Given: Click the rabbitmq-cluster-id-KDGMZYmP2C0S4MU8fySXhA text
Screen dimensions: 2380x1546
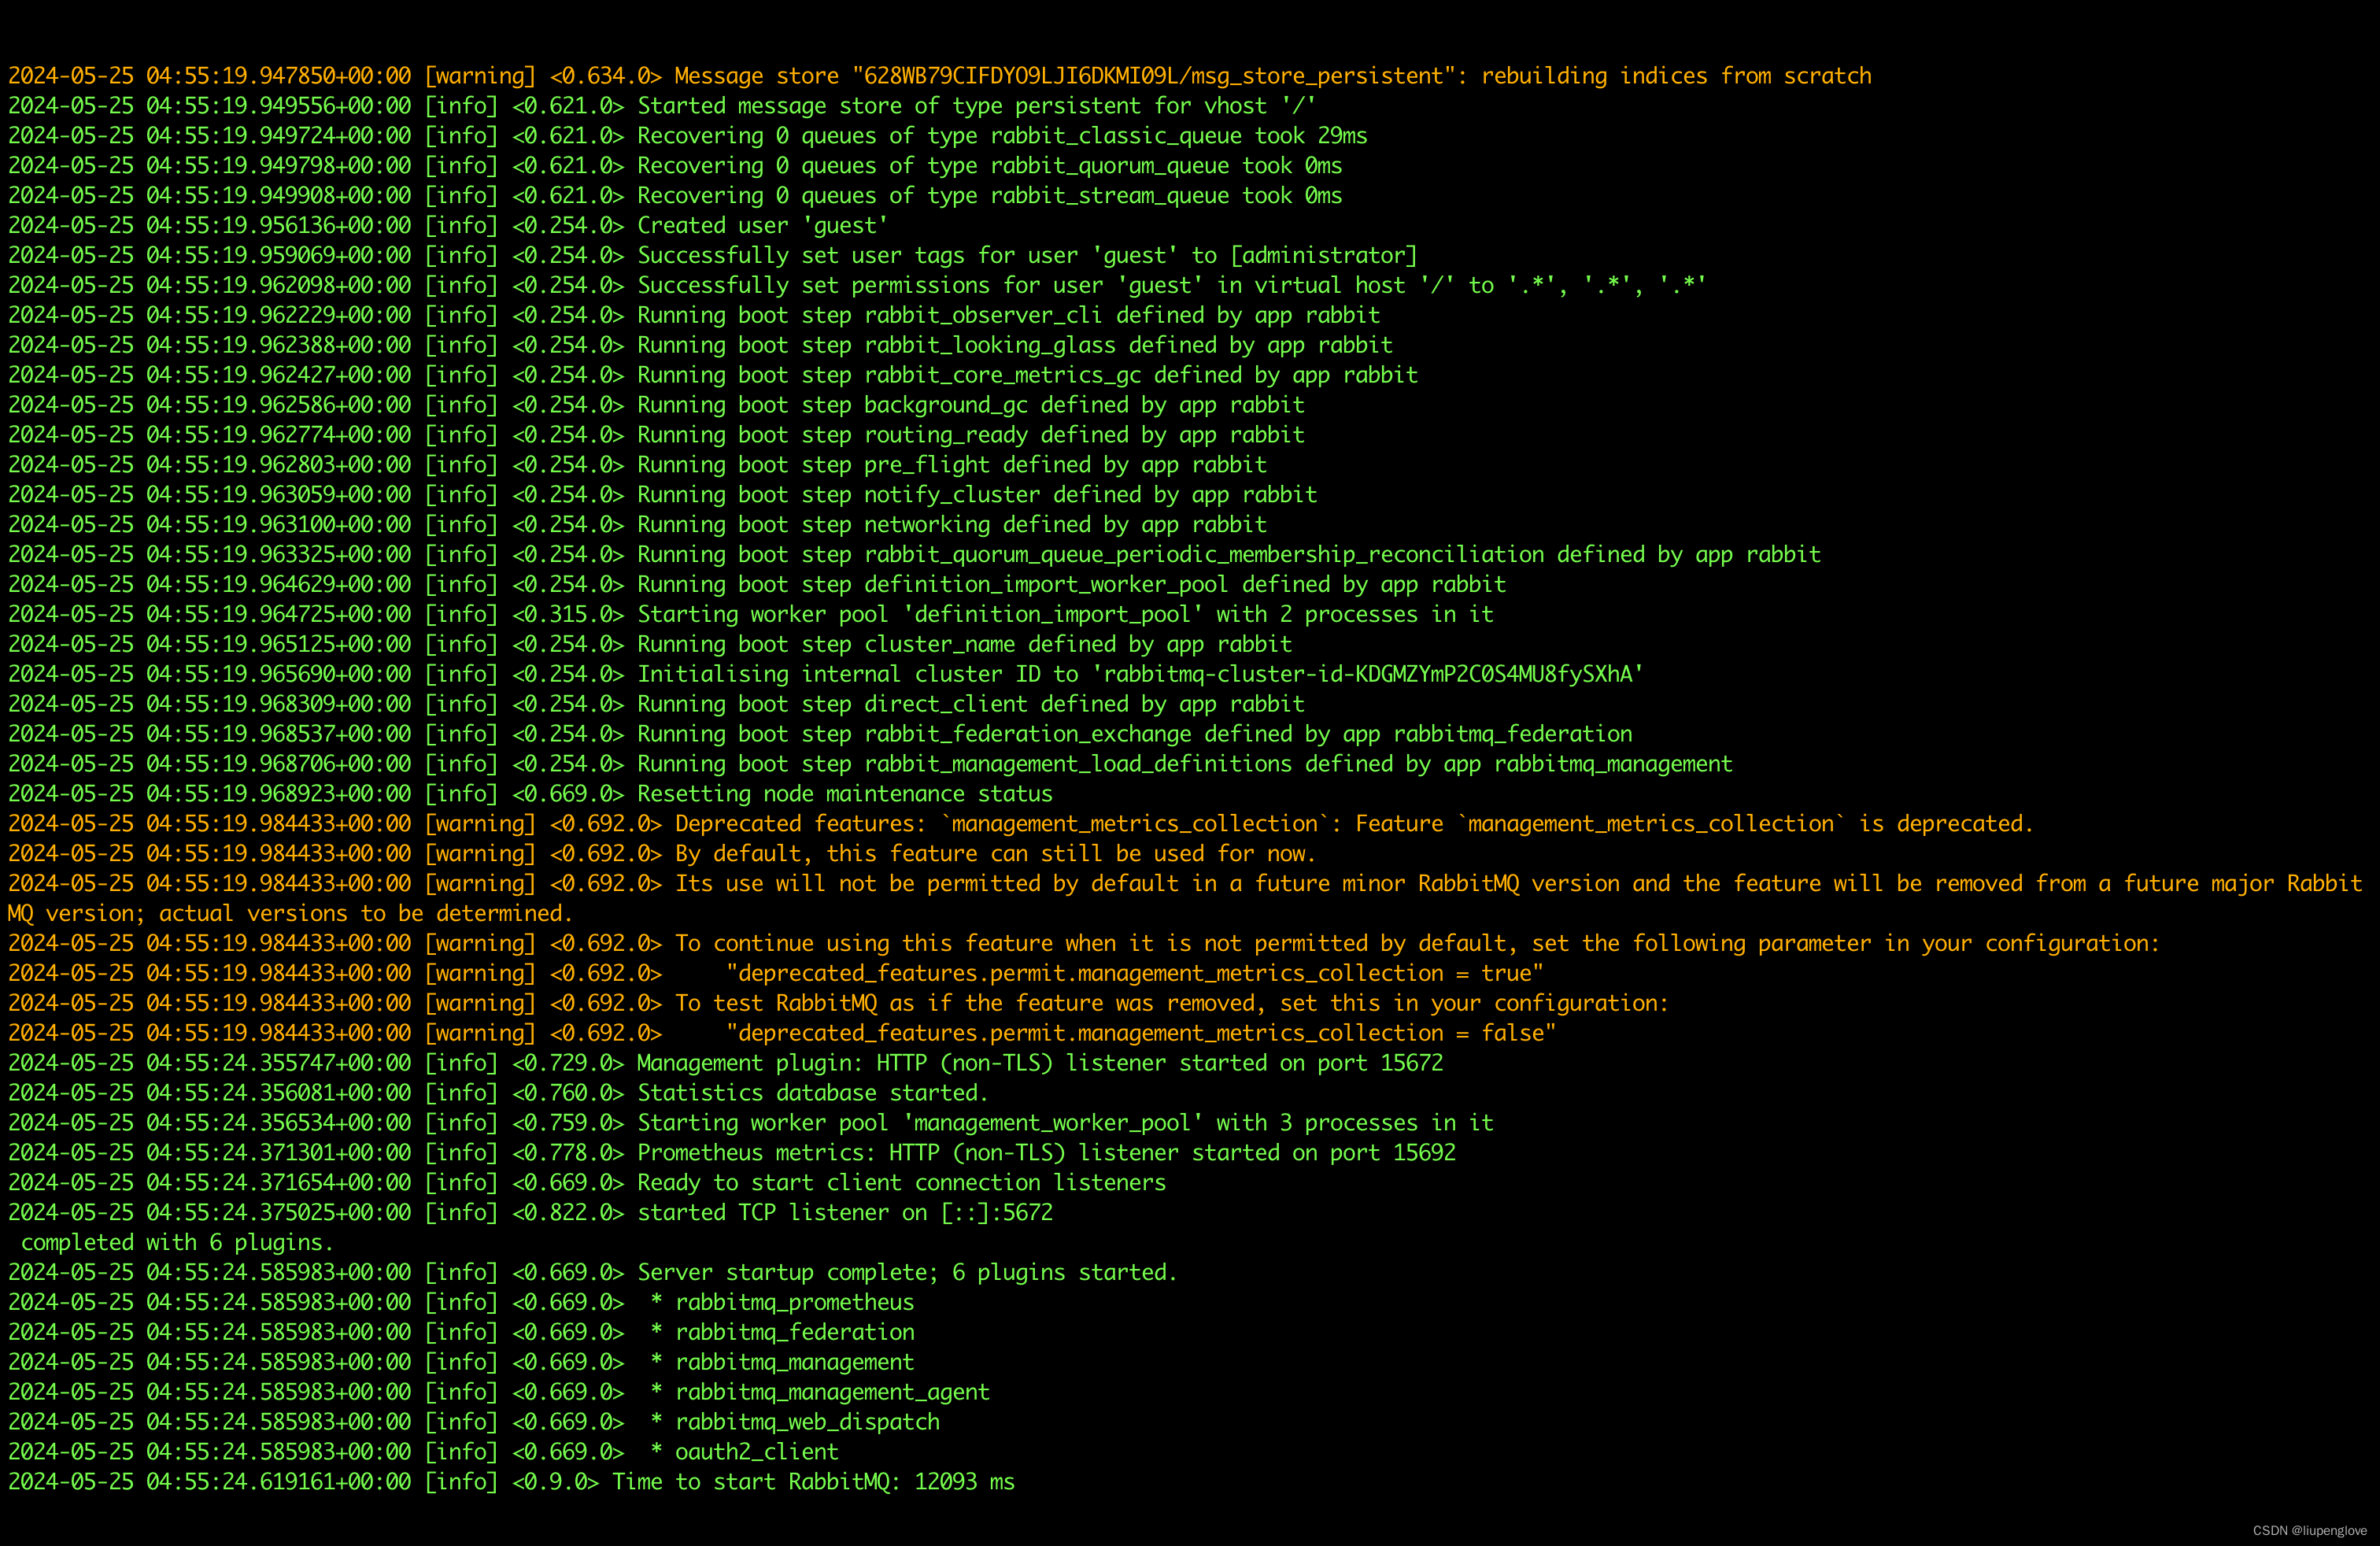Looking at the screenshot, I should (x=1368, y=675).
